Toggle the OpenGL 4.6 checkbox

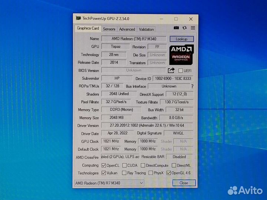click(169, 173)
